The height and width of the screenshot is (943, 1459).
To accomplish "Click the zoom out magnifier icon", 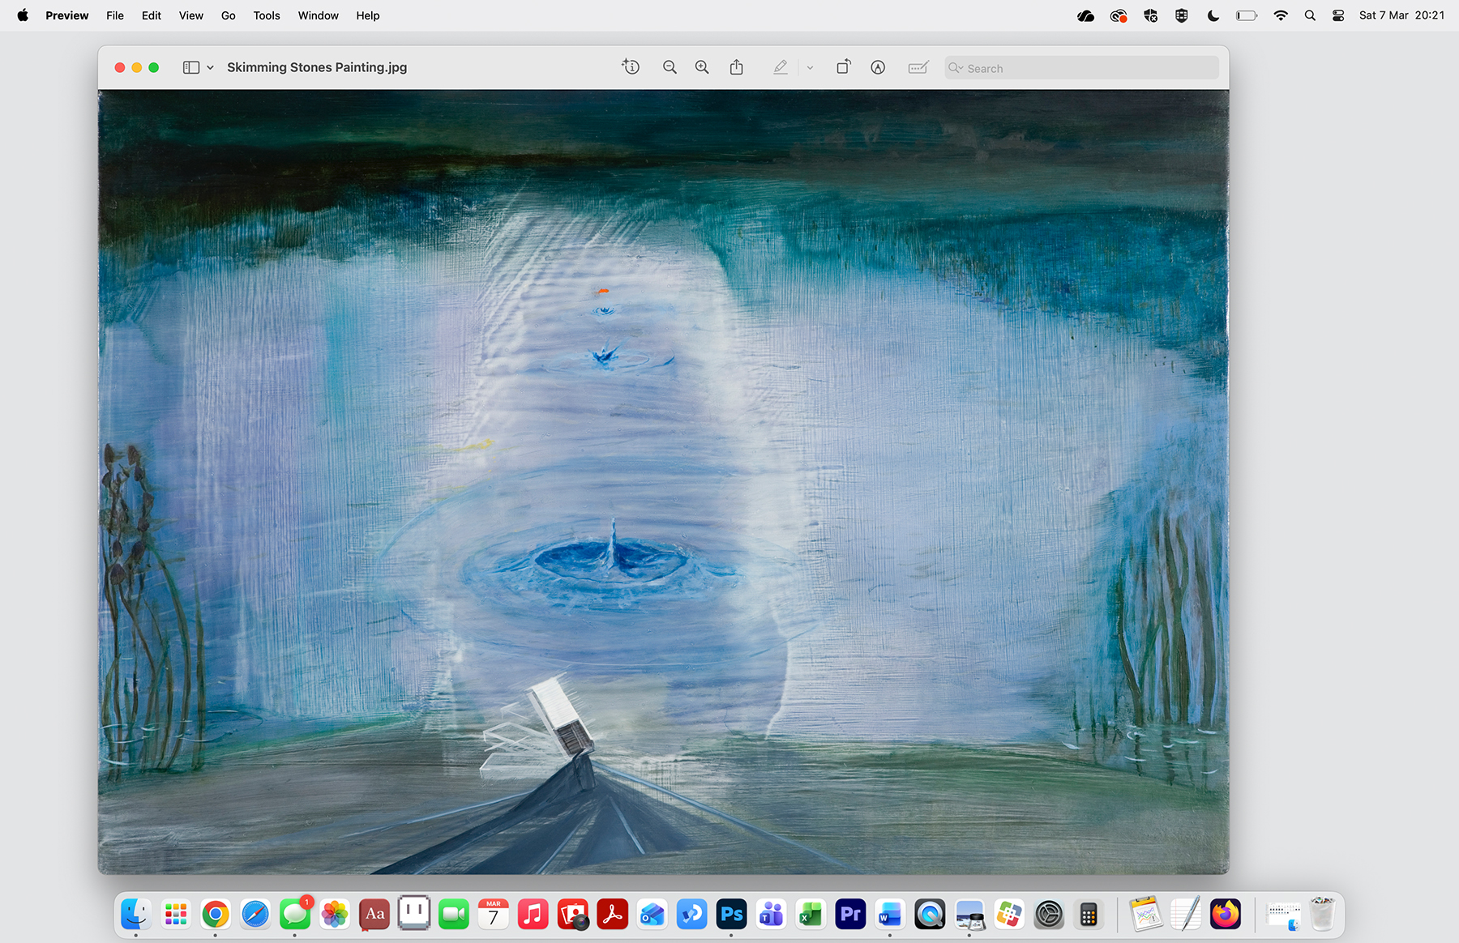I will click(670, 67).
